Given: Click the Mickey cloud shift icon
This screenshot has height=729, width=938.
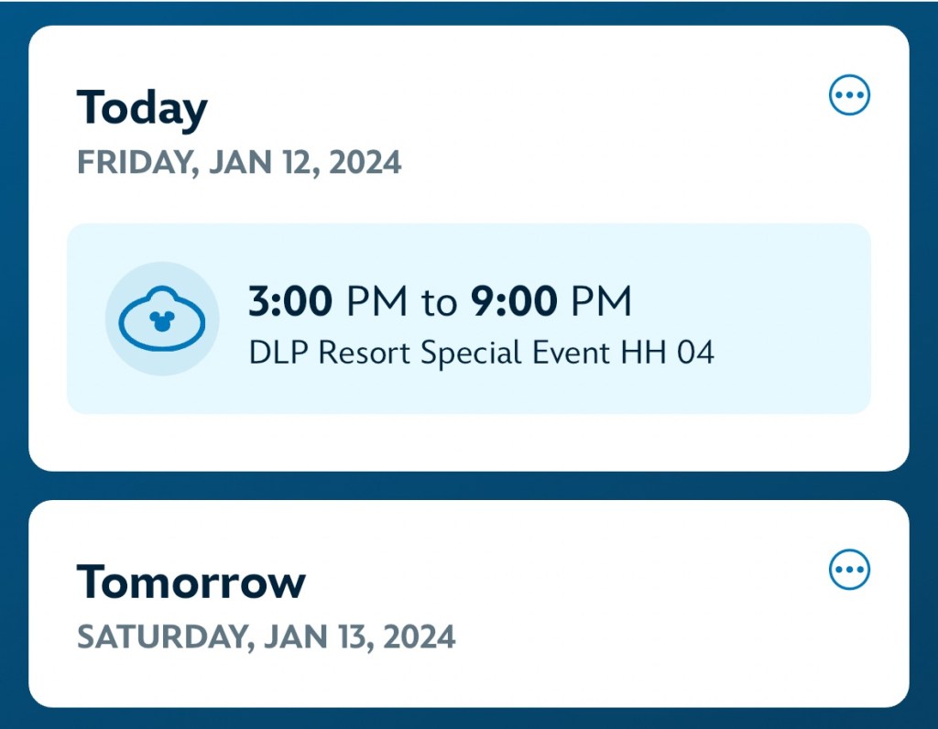Looking at the screenshot, I should tap(162, 319).
